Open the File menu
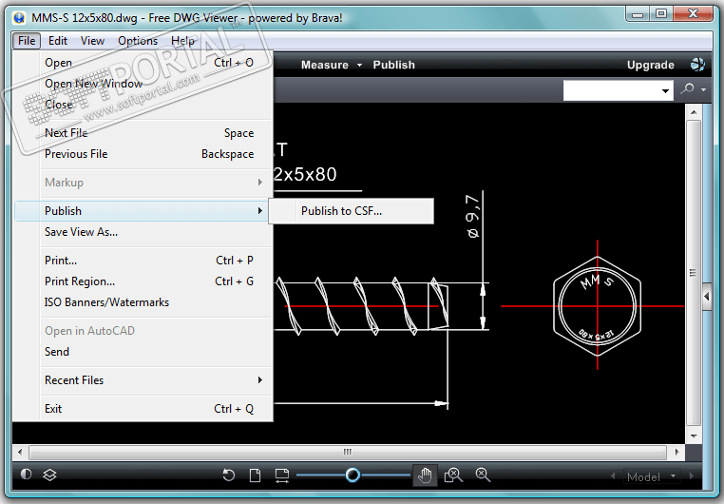This screenshot has height=504, width=724. pos(27,41)
